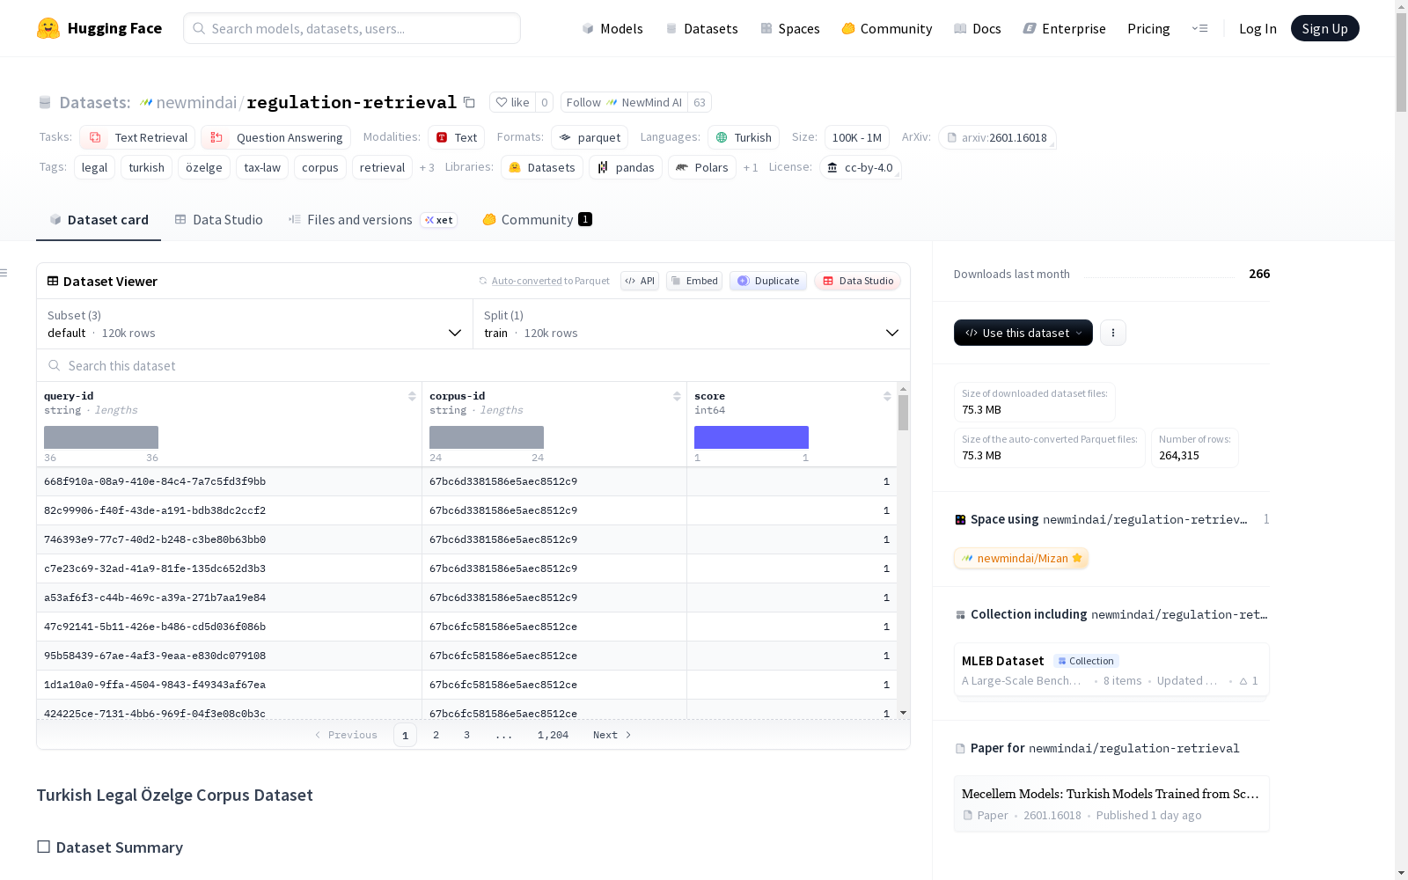Screen dimensions: 1408x880
Task: Open the Pricing page
Action: tap(1148, 28)
